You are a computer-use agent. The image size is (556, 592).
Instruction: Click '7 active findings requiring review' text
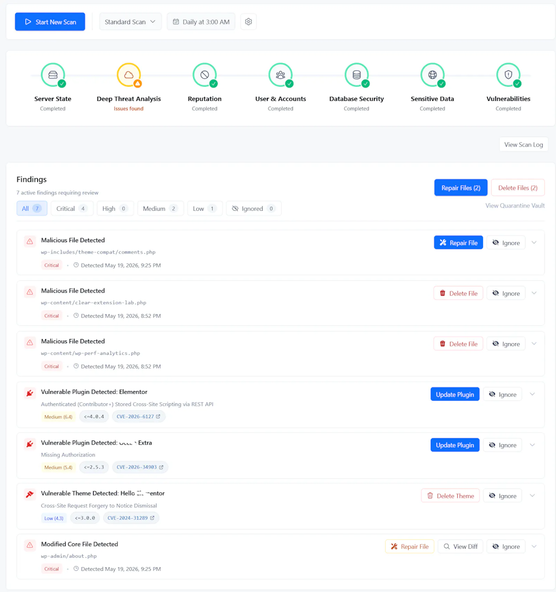click(57, 192)
